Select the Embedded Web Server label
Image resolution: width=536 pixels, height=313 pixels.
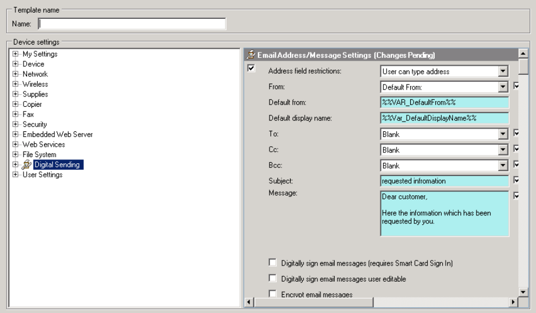tap(57, 134)
